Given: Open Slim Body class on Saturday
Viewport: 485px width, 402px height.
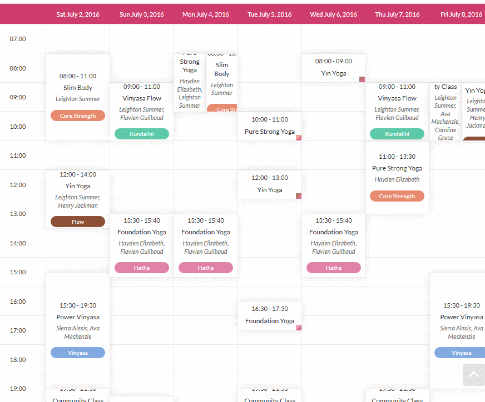Looking at the screenshot, I should 78,88.
